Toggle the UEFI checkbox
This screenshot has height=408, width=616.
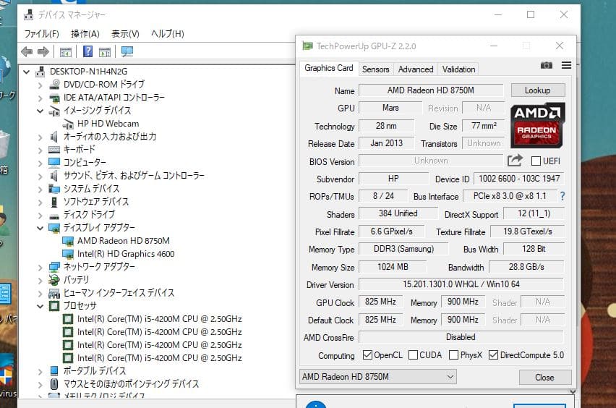click(536, 161)
